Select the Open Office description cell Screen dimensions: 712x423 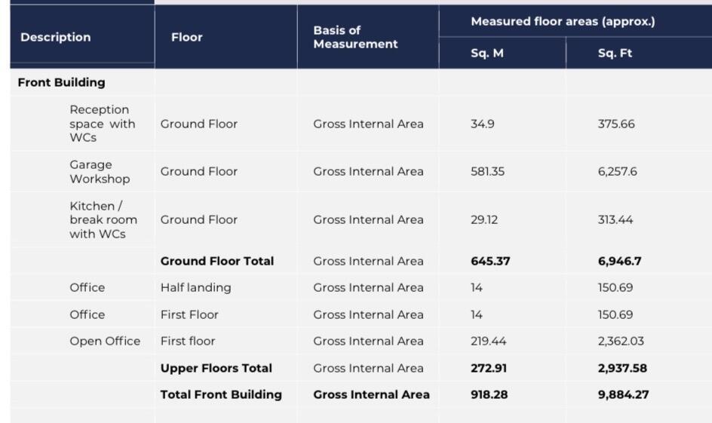105,342
